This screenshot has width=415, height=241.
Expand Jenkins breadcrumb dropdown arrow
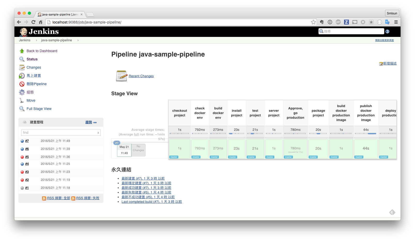[x=36, y=40]
